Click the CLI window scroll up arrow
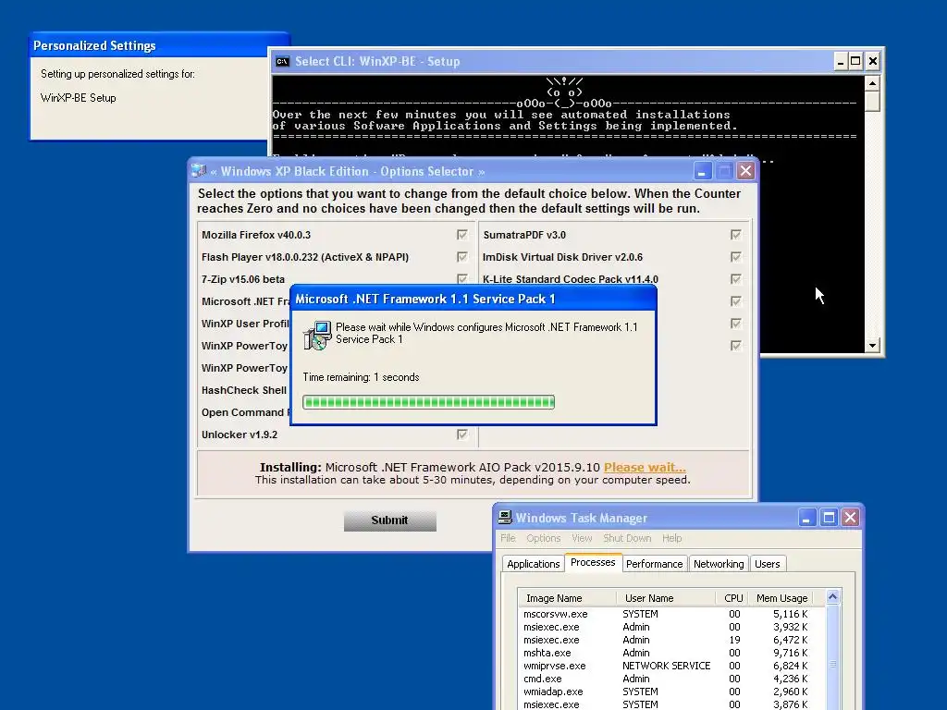The height and width of the screenshot is (710, 947). [x=872, y=83]
